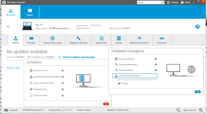Click the Installing gears icon

point(119,83)
